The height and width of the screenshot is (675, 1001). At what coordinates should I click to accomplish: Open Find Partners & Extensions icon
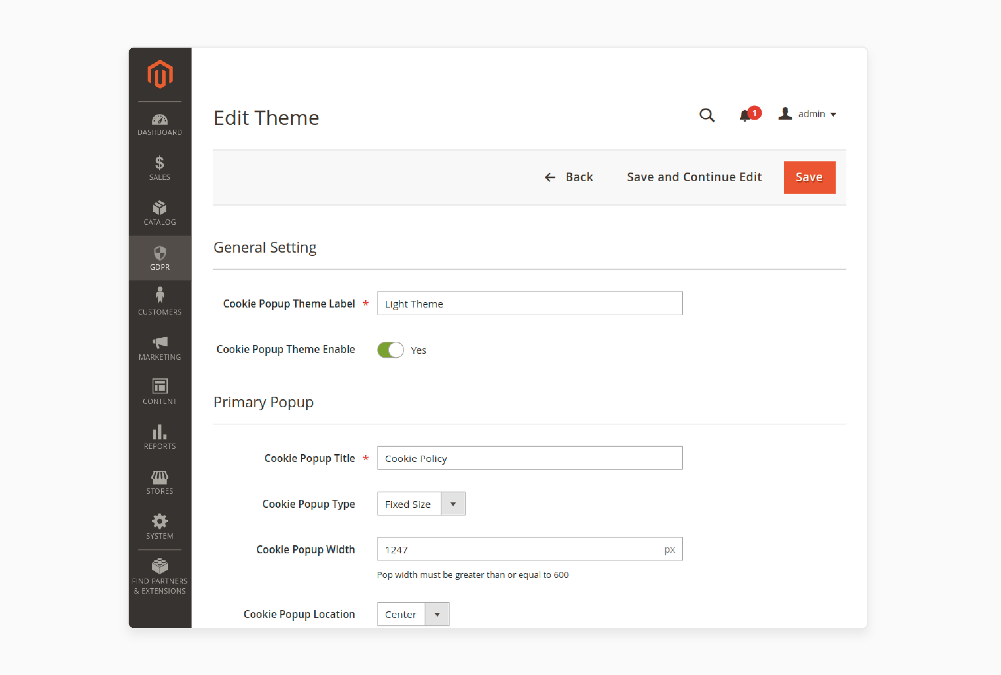click(160, 566)
